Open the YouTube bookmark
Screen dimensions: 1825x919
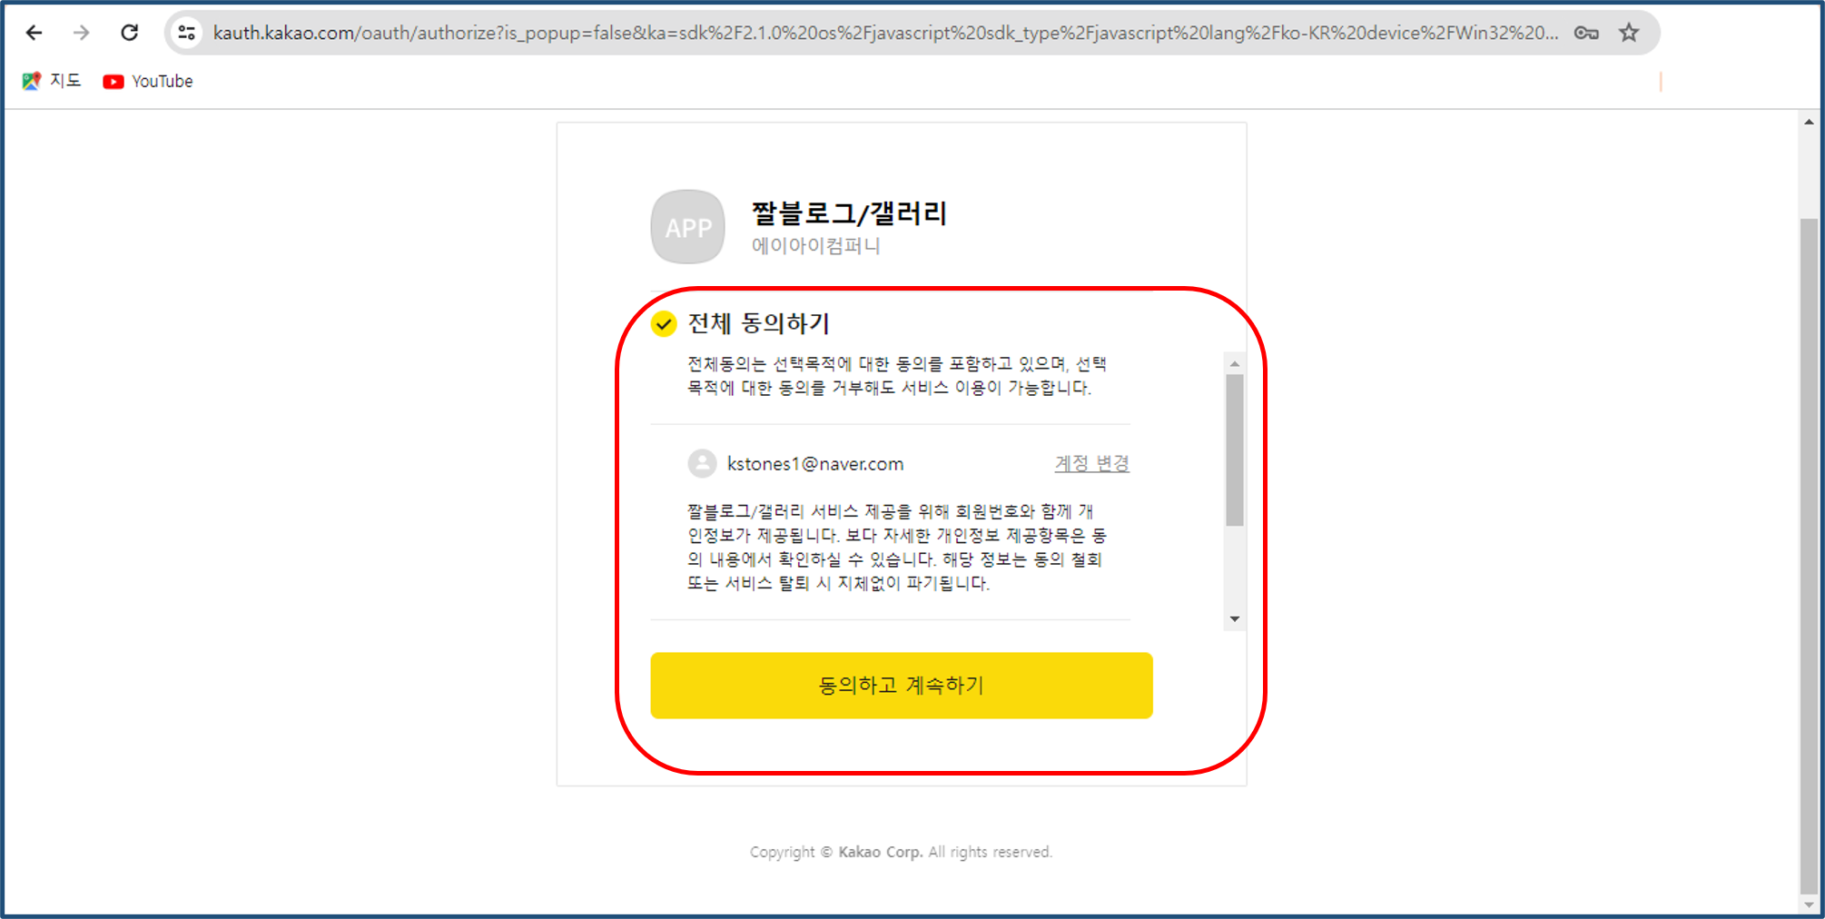[x=148, y=81]
